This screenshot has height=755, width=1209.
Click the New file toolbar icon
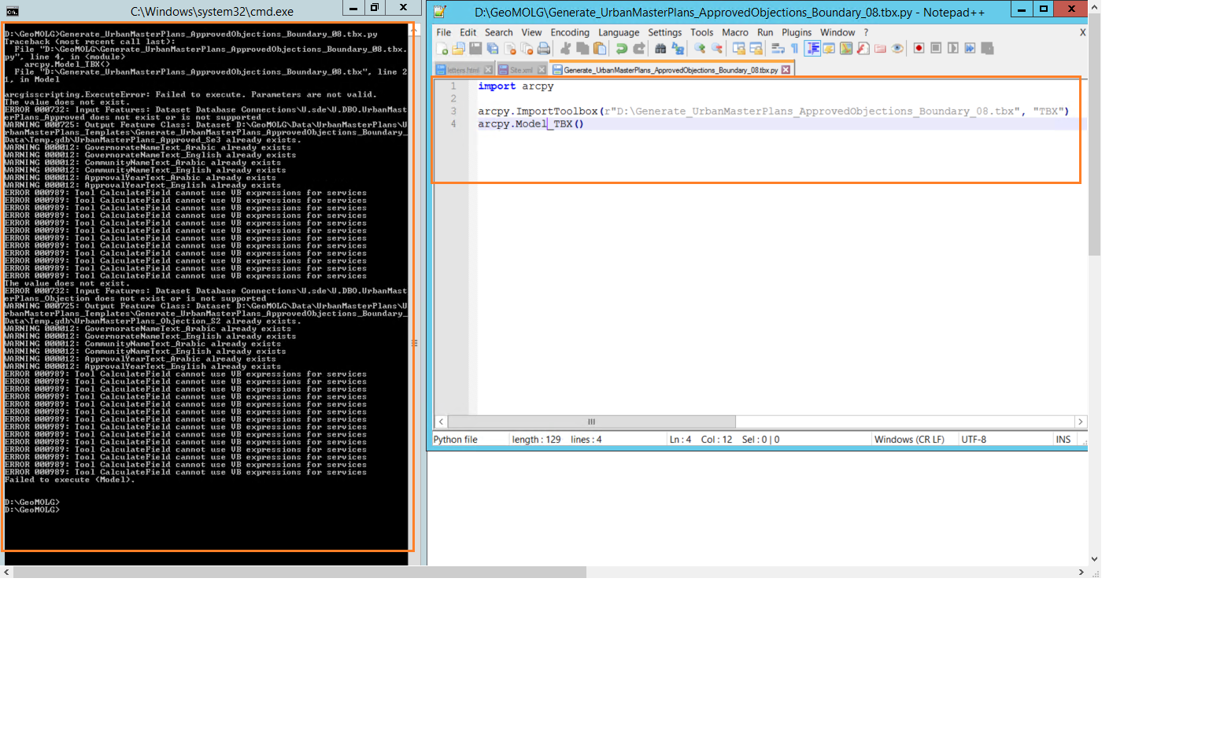[442, 49]
